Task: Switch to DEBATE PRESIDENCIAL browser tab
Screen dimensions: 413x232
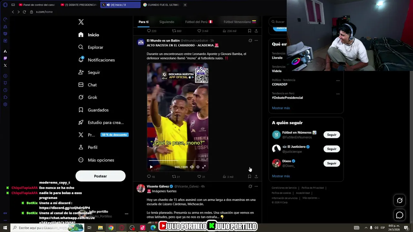Action: (79, 5)
